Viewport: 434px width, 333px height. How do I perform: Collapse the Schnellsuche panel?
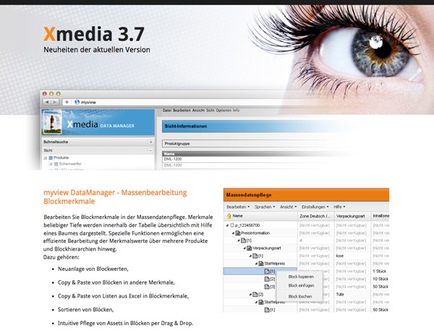coord(150,142)
